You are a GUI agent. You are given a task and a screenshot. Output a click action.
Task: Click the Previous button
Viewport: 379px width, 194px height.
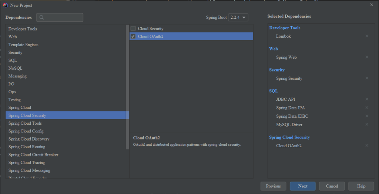(x=274, y=186)
